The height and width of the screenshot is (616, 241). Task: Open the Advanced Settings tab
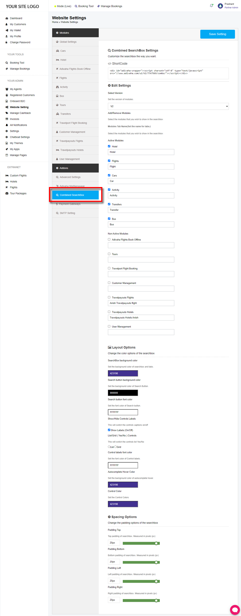click(75, 177)
